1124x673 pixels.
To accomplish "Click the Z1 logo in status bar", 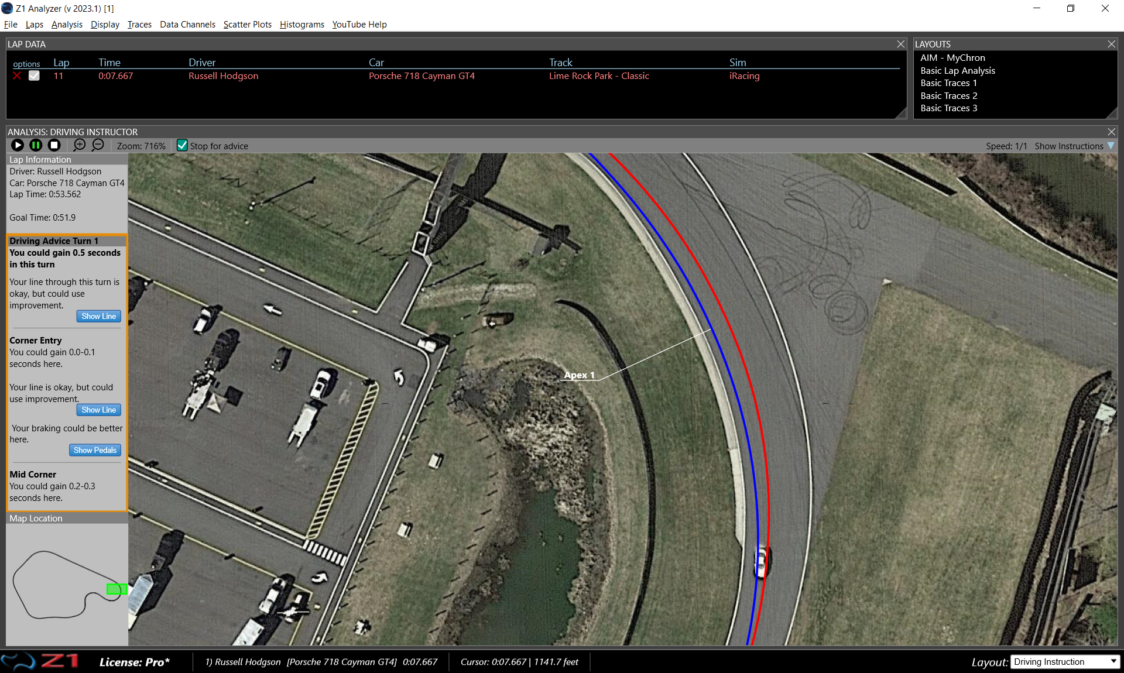I will (x=41, y=661).
